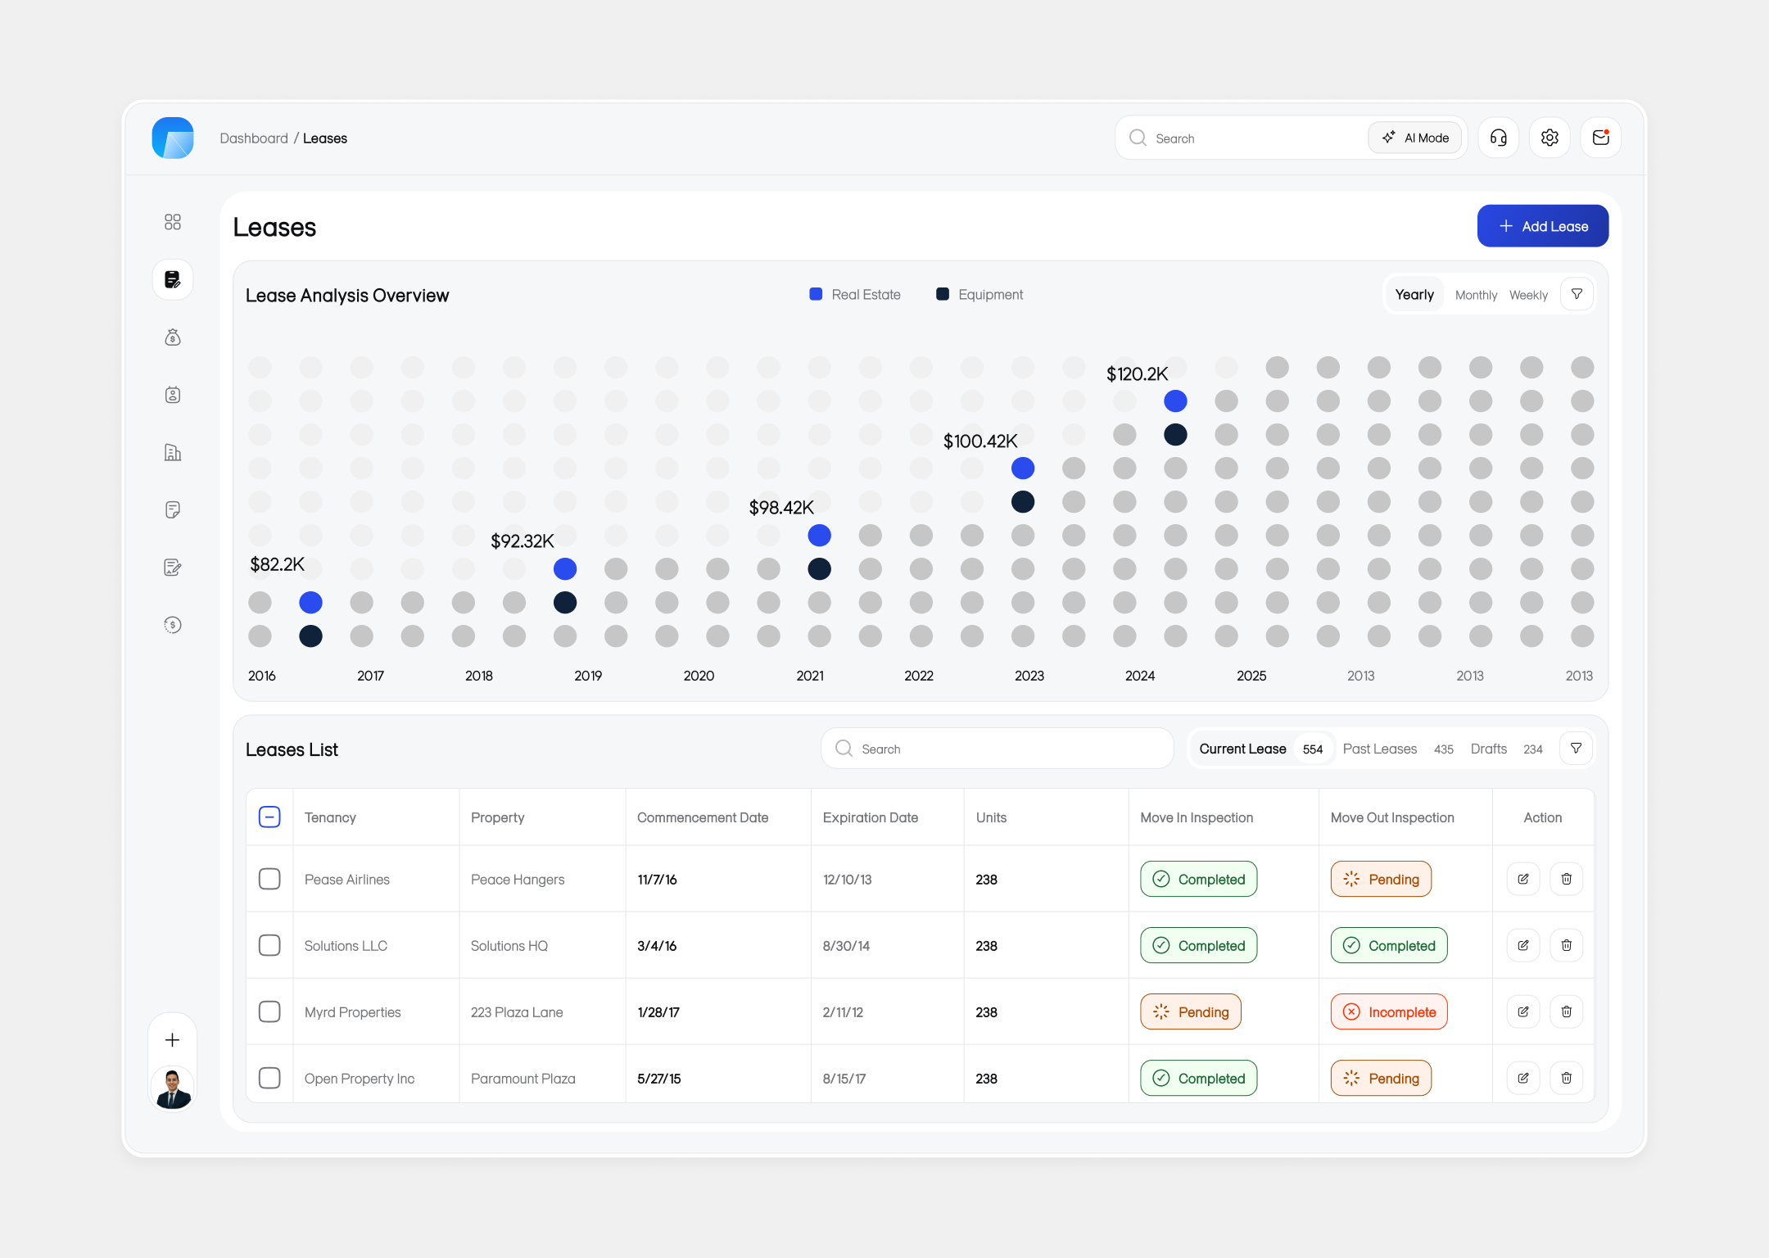Image resolution: width=1769 pixels, height=1258 pixels.
Task: Open the Dashboard breadcrumb link
Action: [254, 138]
